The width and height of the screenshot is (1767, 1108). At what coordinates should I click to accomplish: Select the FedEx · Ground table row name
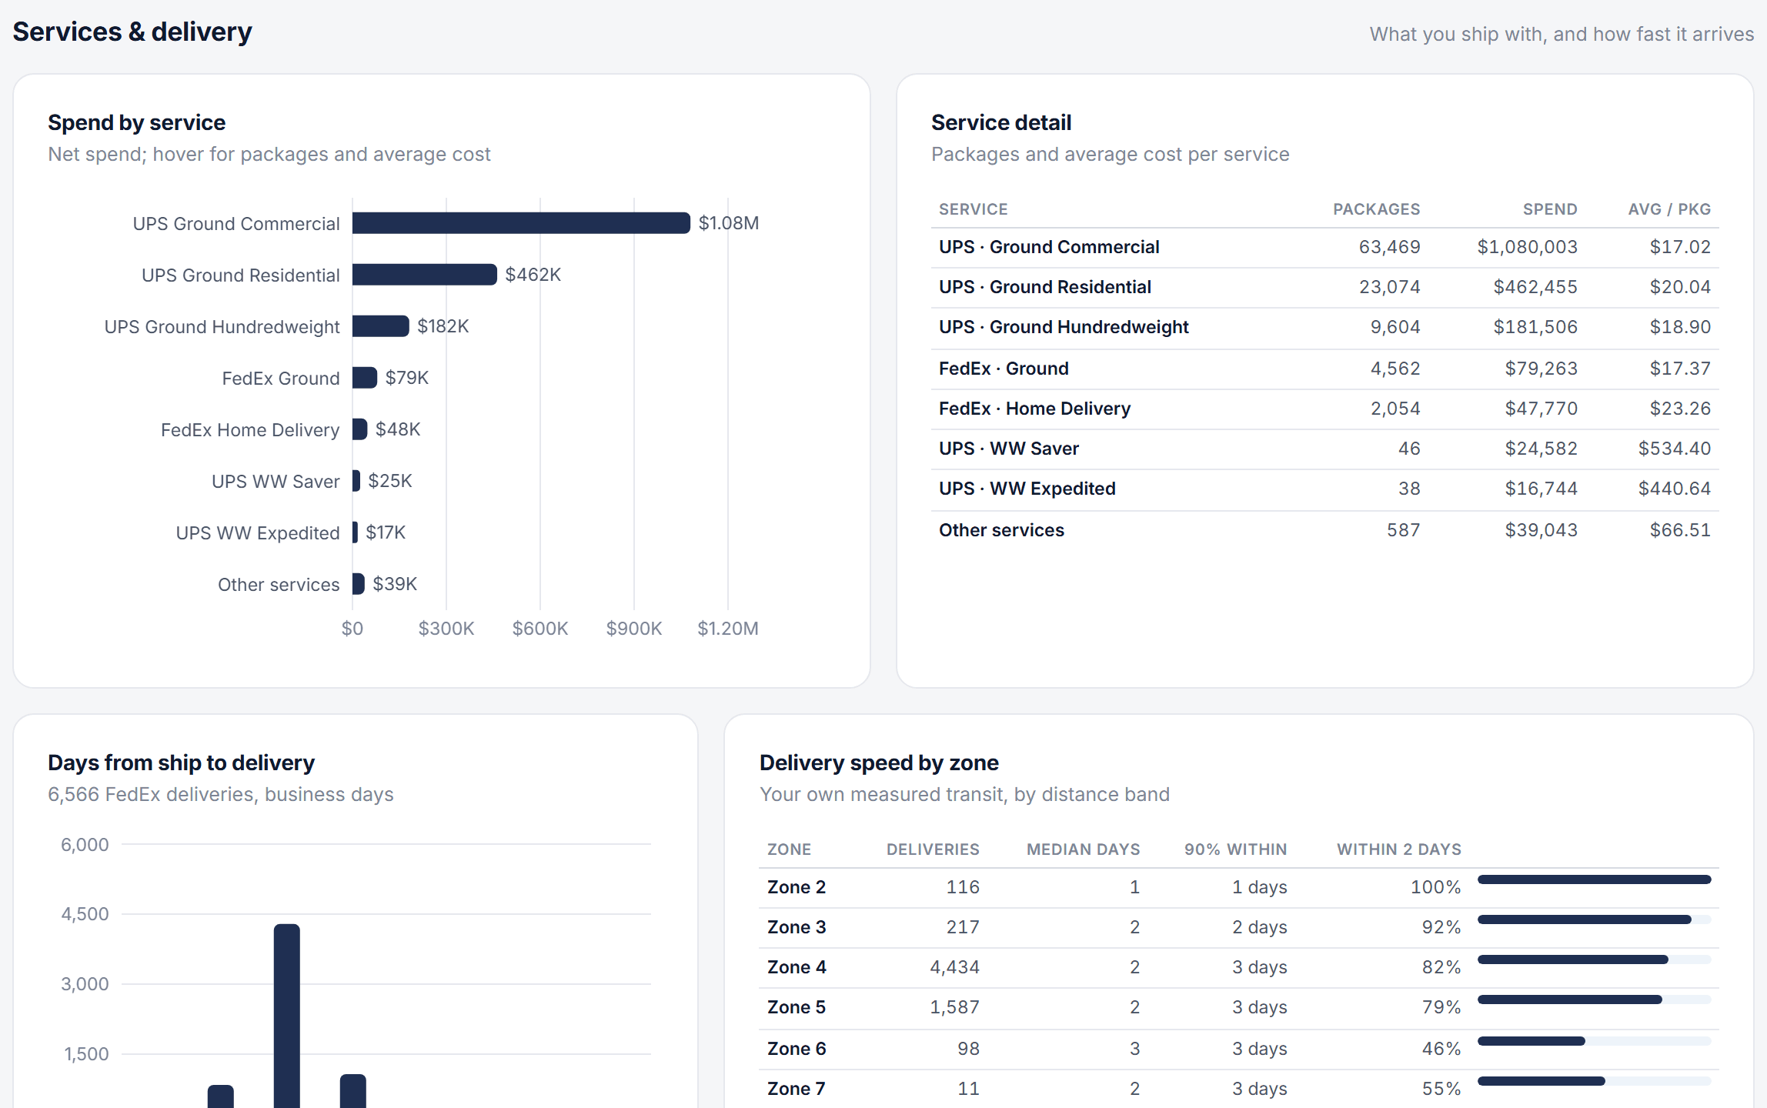coord(1004,369)
